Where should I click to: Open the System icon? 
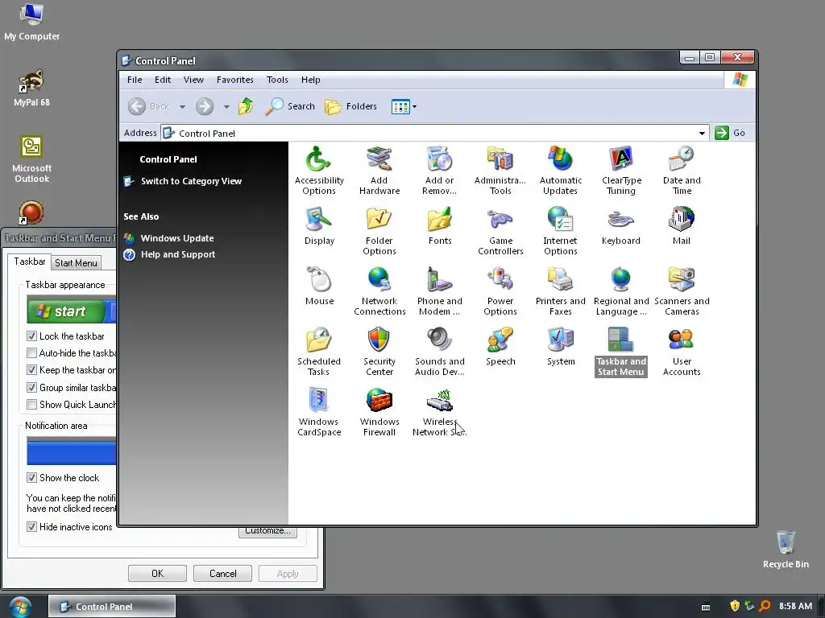pyautogui.click(x=561, y=340)
